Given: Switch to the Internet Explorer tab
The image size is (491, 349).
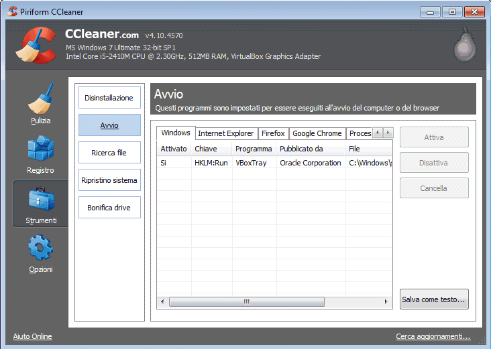Looking at the screenshot, I should (x=226, y=133).
